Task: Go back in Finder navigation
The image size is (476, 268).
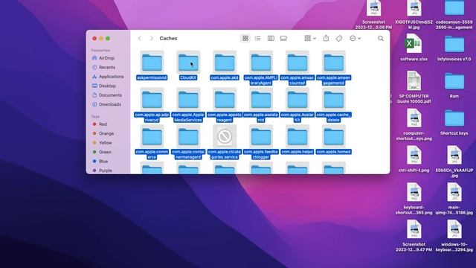Action: pyautogui.click(x=140, y=39)
